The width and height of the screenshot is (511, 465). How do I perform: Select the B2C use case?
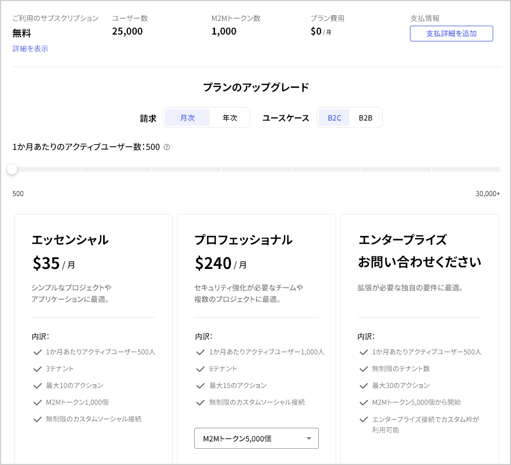[334, 117]
